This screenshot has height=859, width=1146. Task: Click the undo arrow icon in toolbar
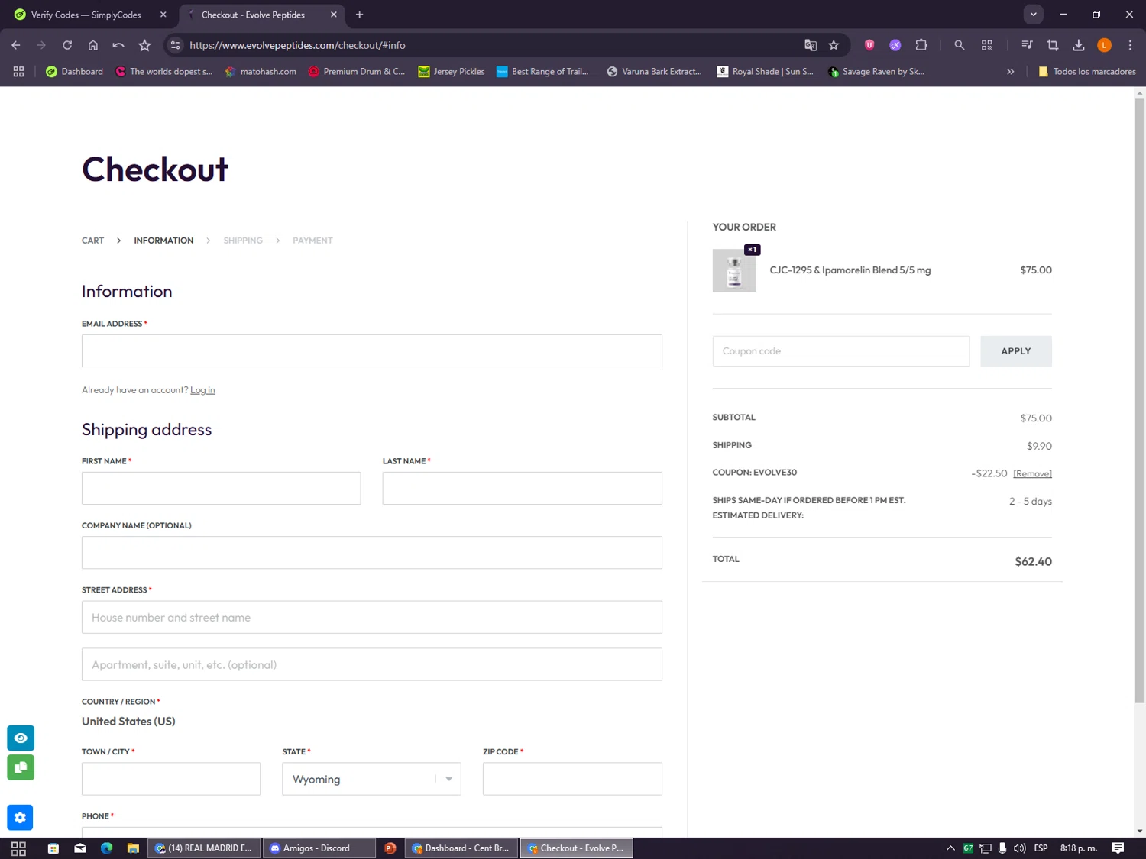[118, 45]
